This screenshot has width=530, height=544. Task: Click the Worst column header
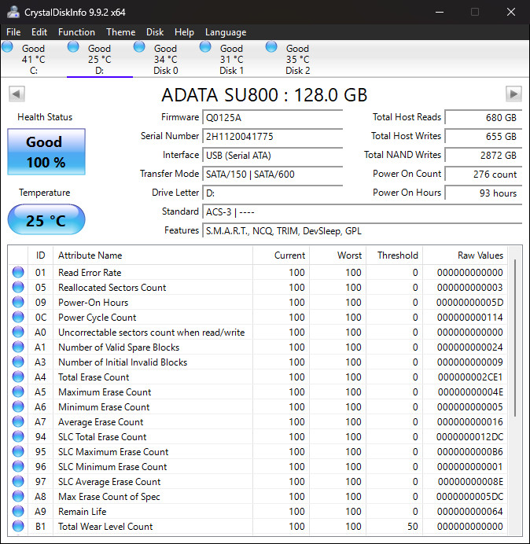point(337,255)
